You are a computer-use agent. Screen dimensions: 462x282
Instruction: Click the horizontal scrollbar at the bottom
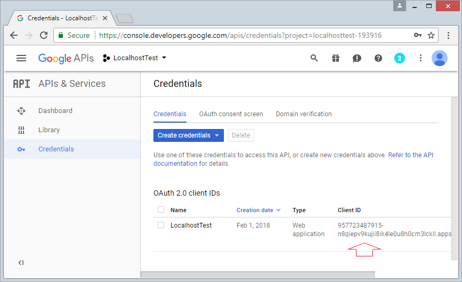[258, 275]
